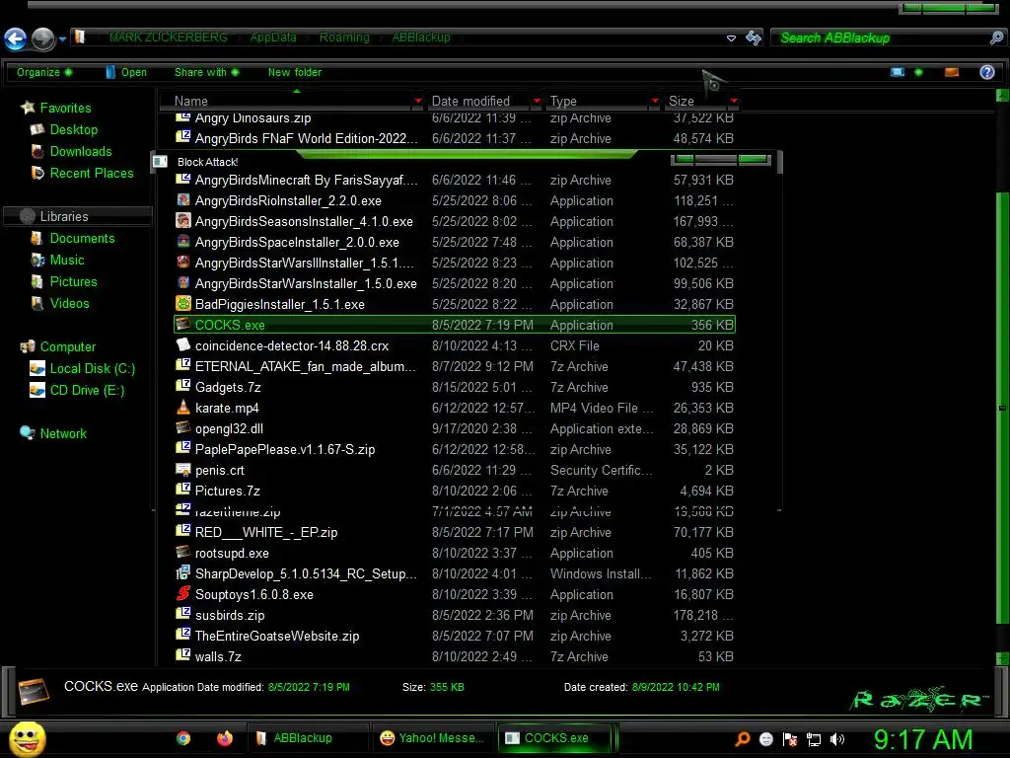Click the Open toolbar button
Image resolution: width=1010 pixels, height=758 pixels.
click(x=126, y=72)
